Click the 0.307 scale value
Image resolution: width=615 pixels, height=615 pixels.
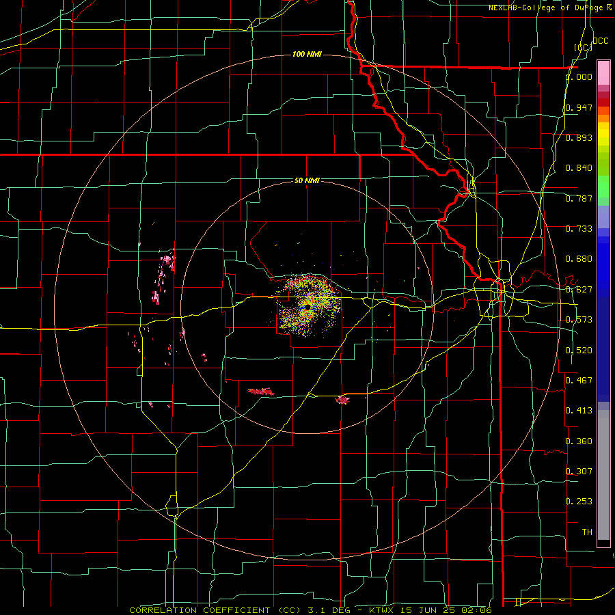(579, 471)
